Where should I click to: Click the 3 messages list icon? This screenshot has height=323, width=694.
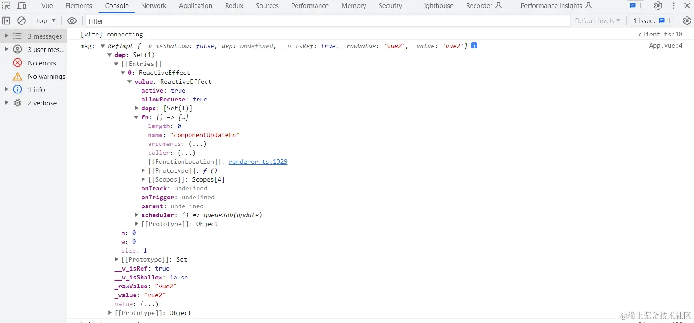coord(18,36)
